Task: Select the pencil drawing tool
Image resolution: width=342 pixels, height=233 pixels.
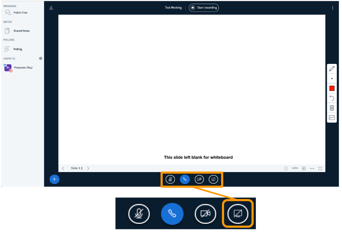Action: point(332,68)
